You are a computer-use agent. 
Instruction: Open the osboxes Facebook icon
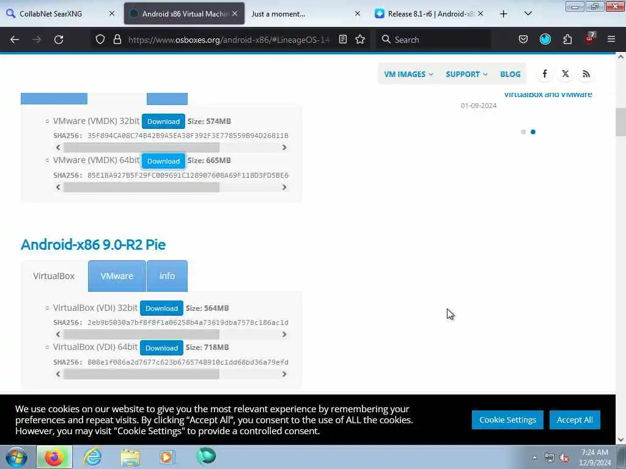(545, 74)
